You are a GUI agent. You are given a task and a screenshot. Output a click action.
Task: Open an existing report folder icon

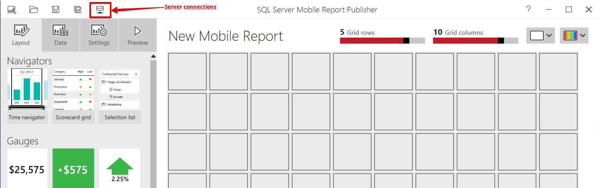coord(34,10)
